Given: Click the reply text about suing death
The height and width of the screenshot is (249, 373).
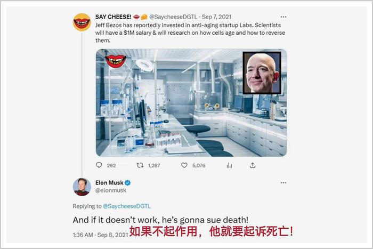Looking at the screenshot, I should click(160, 220).
